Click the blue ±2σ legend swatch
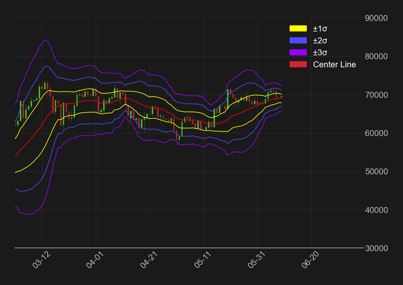 point(298,40)
